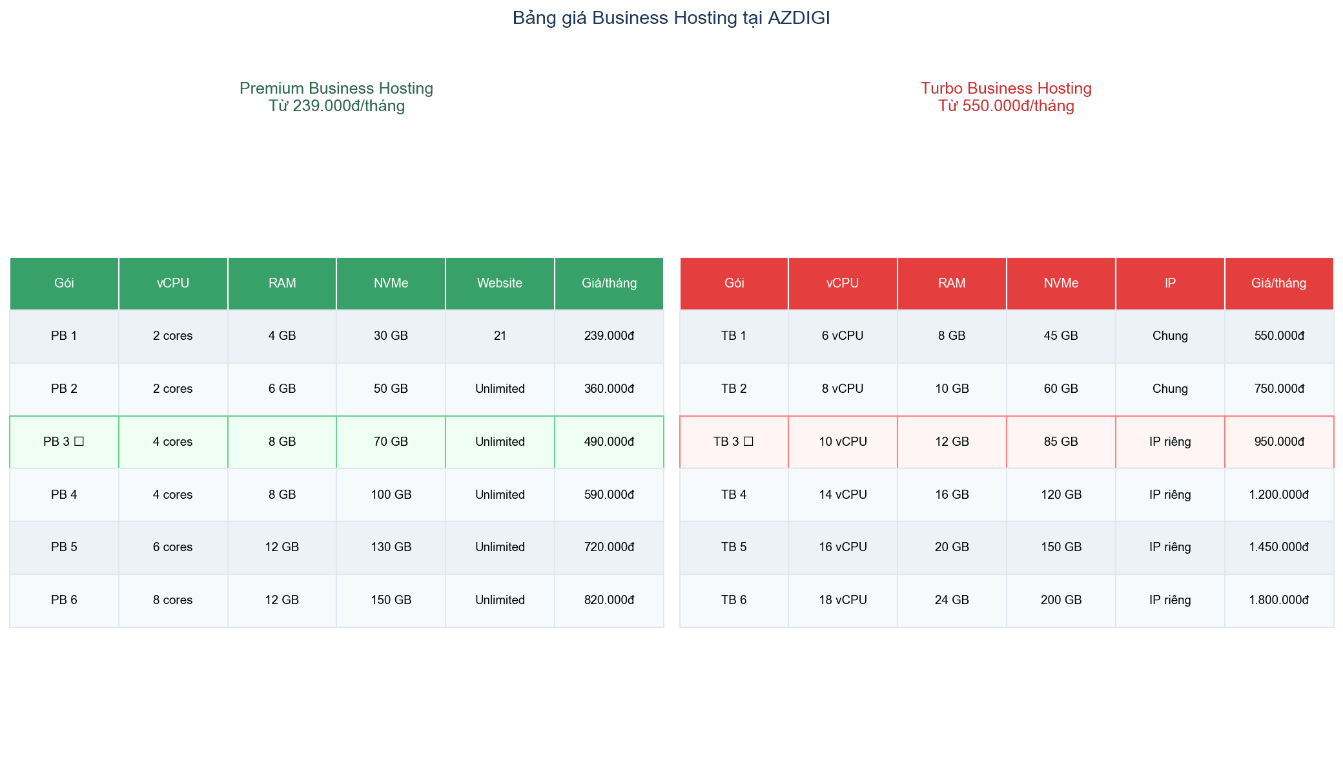The image size is (1343, 763).
Task: Click the 239.000đ price of PB 1
Action: [609, 336]
